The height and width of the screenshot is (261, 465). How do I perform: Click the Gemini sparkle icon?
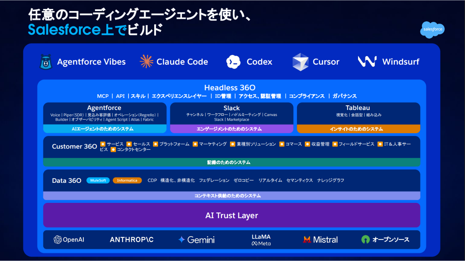click(x=181, y=240)
